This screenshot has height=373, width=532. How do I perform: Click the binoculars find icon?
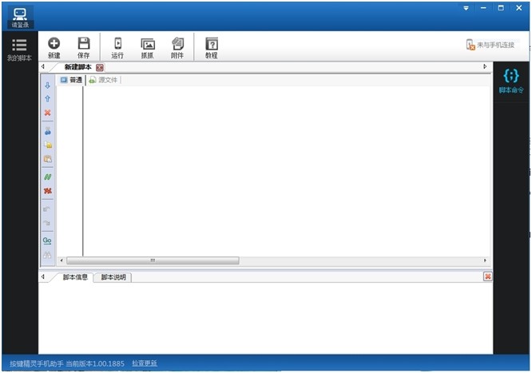(x=47, y=255)
